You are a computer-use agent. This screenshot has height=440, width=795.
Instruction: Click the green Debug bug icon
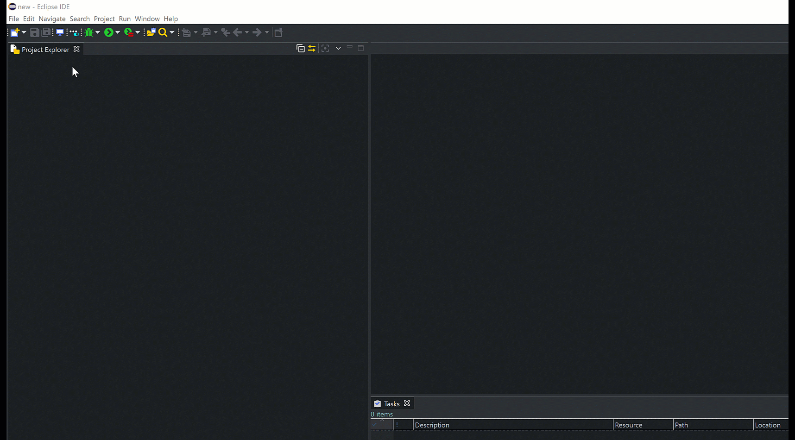point(89,32)
